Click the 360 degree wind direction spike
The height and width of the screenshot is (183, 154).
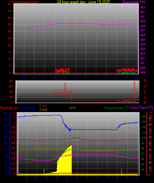[x=135, y=91]
